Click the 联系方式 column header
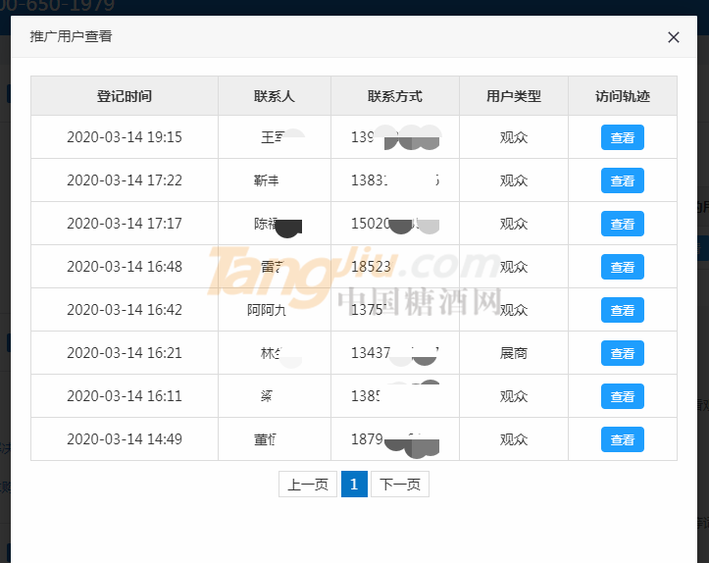709x563 pixels. coord(395,96)
